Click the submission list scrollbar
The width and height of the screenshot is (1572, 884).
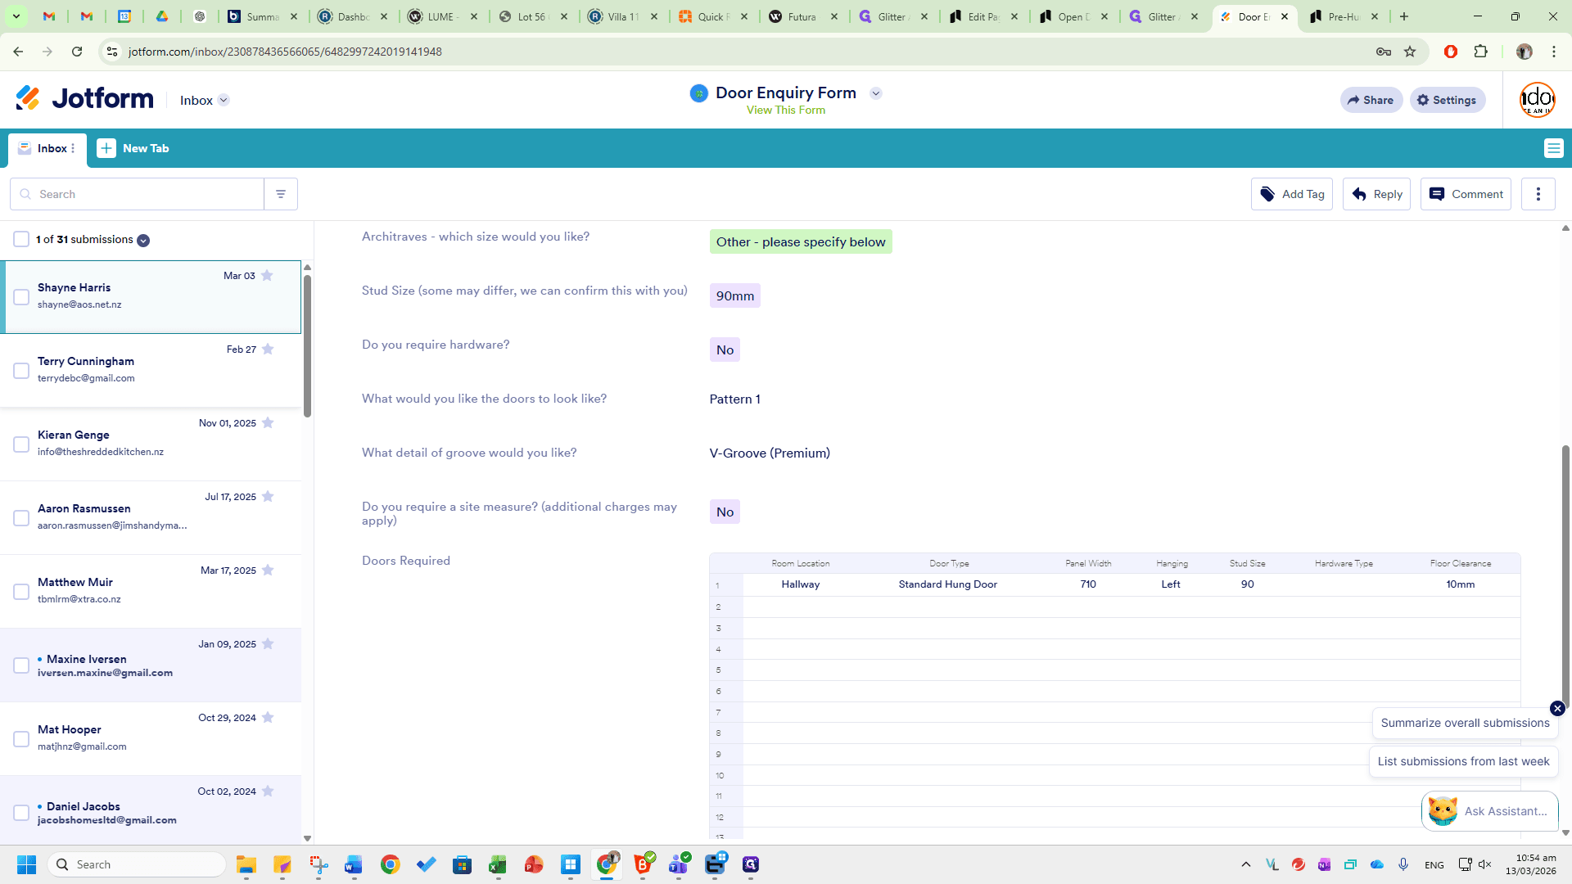(x=307, y=346)
